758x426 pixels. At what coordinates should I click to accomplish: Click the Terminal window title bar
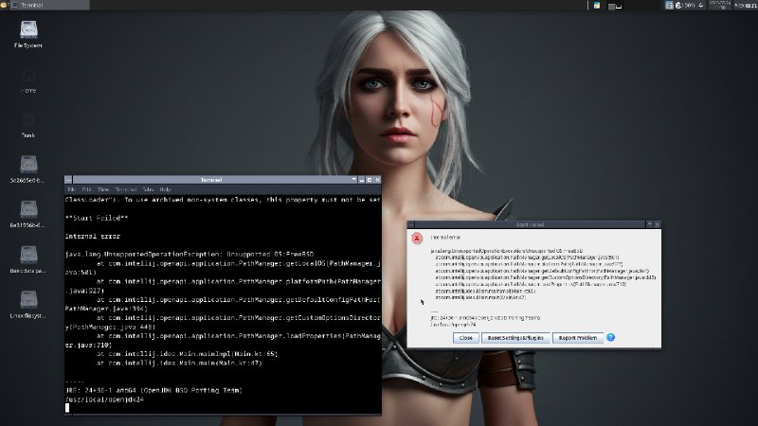(x=211, y=180)
